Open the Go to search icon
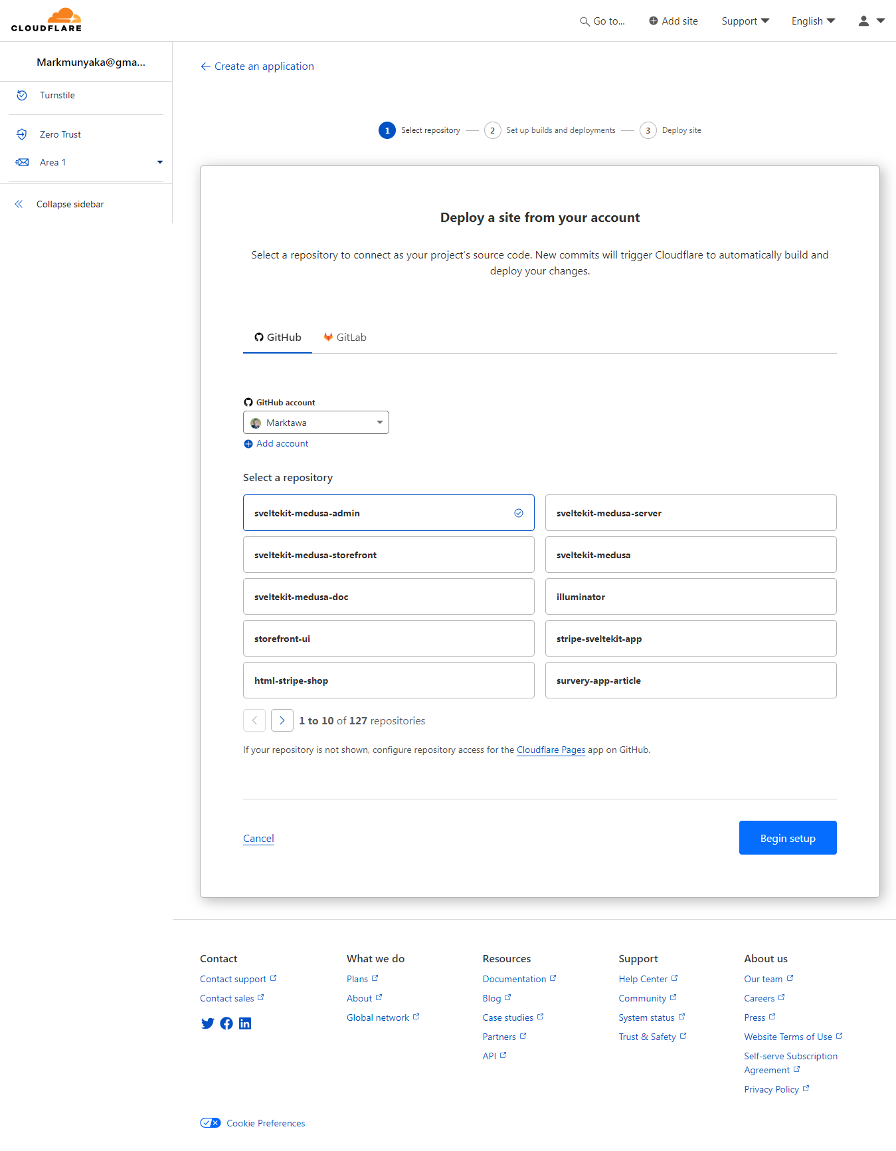Image resolution: width=896 pixels, height=1151 pixels. coord(584,21)
